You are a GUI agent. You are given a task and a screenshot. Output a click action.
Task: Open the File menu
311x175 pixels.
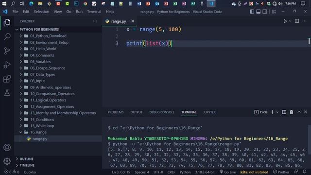coord(15,12)
